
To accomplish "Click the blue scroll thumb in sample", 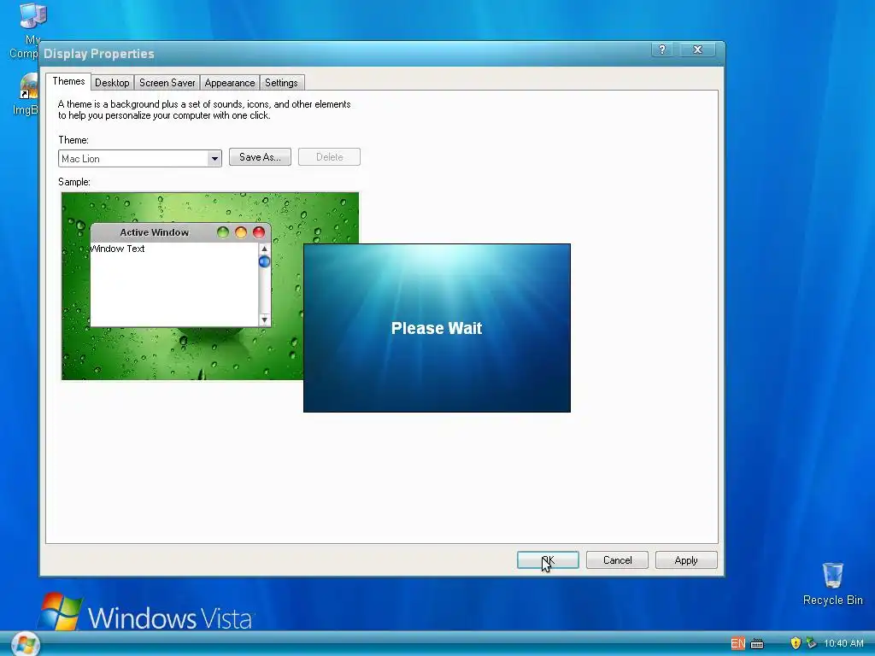I will (265, 261).
